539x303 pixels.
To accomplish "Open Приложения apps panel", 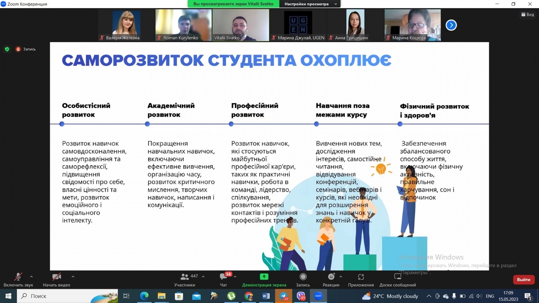I will point(361,280).
